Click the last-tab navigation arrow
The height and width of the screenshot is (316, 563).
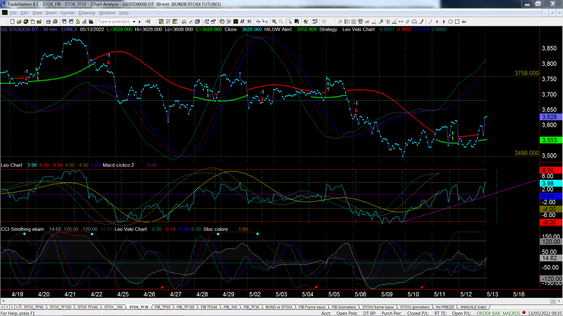click(x=17, y=307)
